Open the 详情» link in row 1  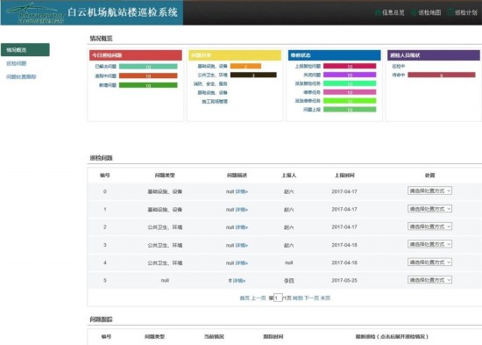point(242,210)
